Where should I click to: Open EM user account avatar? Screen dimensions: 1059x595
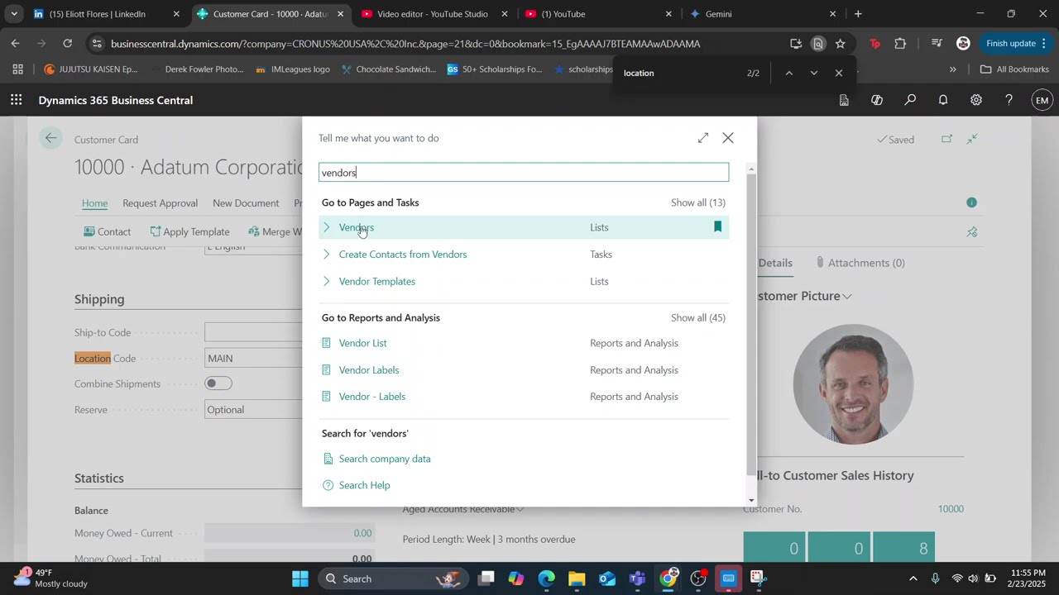point(1042,100)
